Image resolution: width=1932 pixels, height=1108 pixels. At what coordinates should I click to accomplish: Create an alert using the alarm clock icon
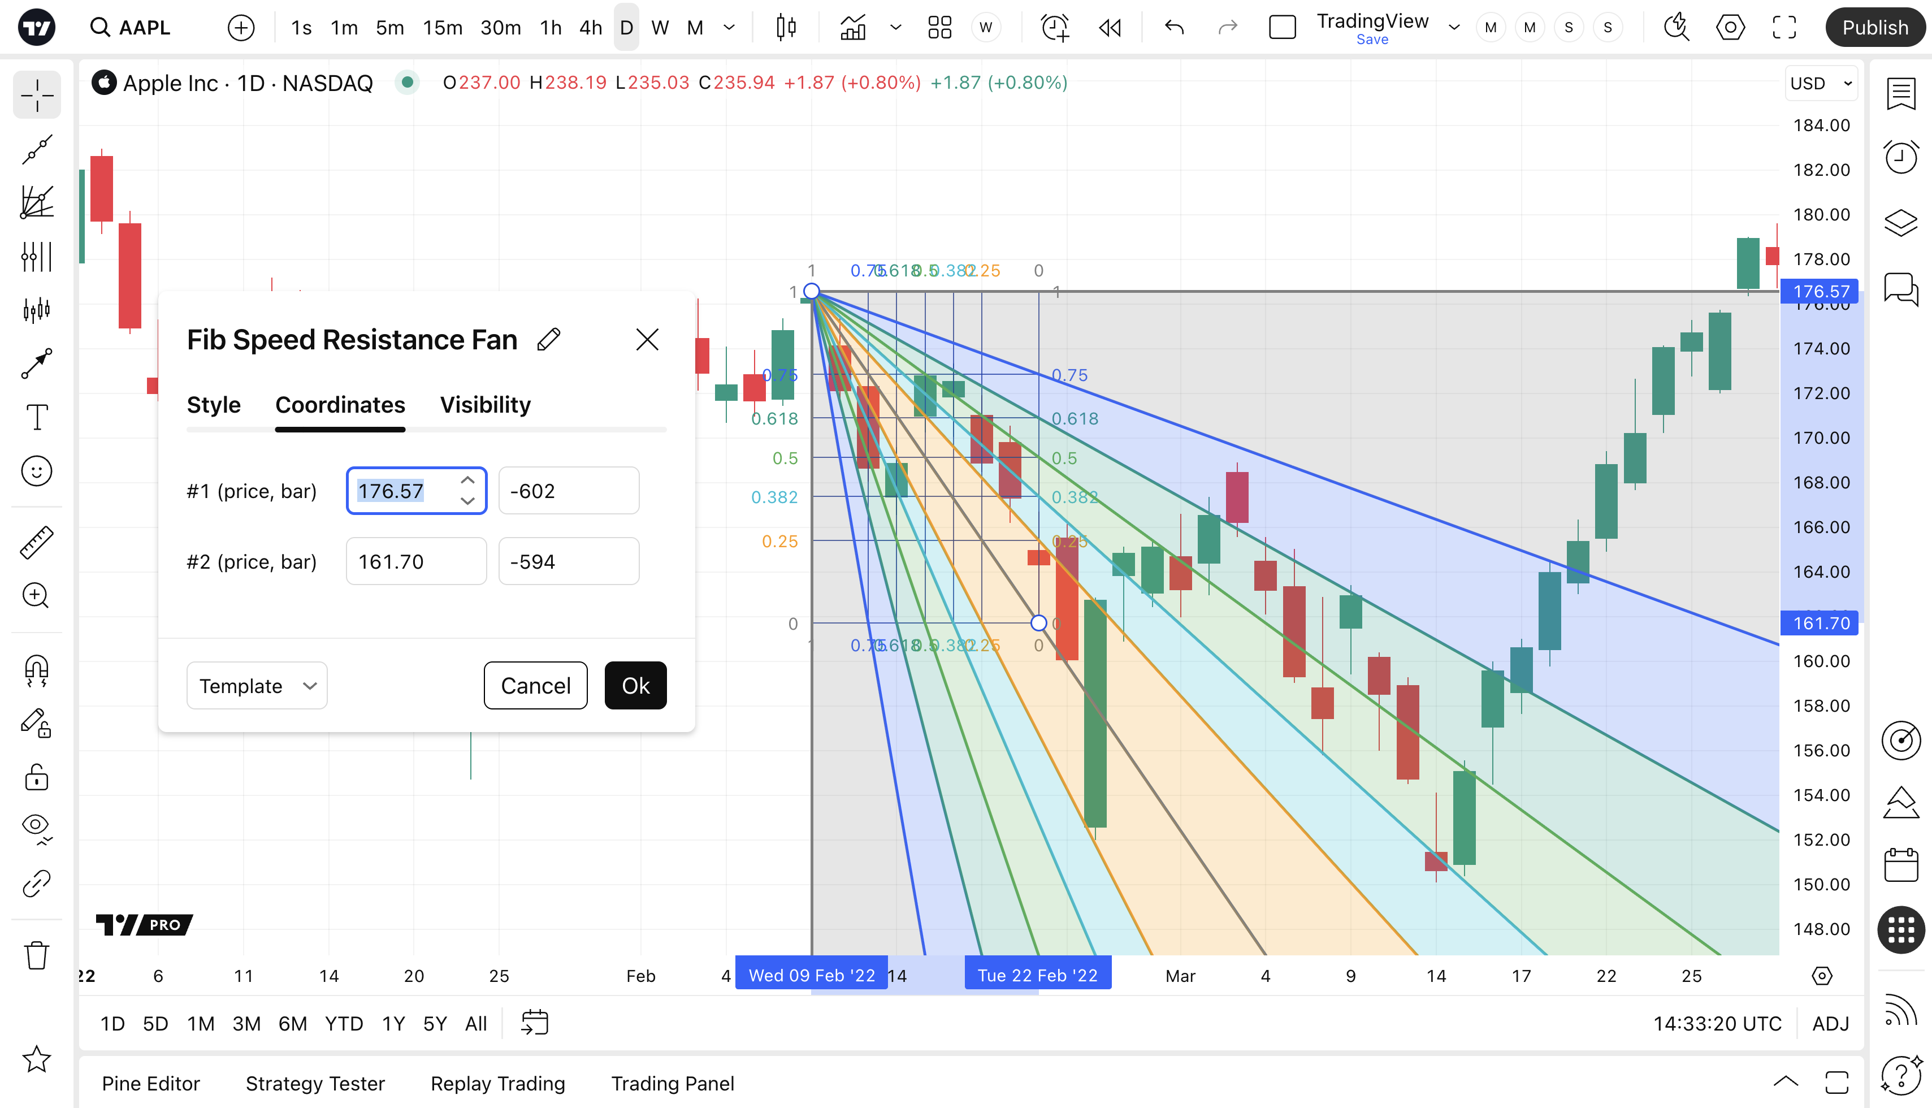pyautogui.click(x=1055, y=28)
